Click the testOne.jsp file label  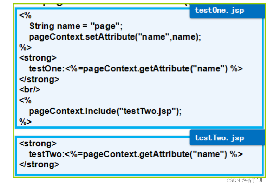click(220, 10)
